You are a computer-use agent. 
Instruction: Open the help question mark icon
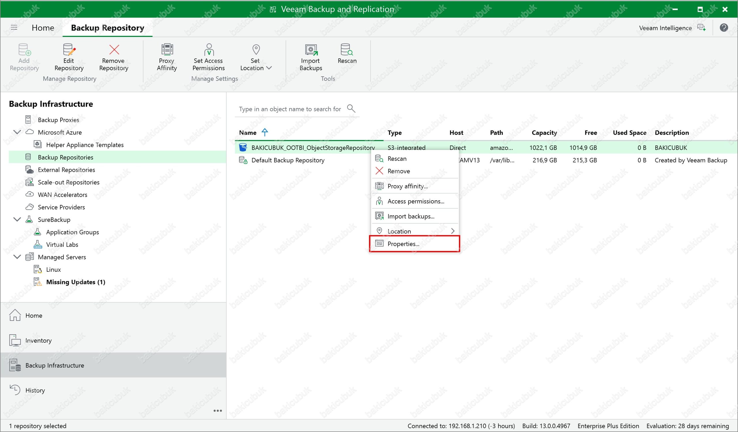(724, 28)
